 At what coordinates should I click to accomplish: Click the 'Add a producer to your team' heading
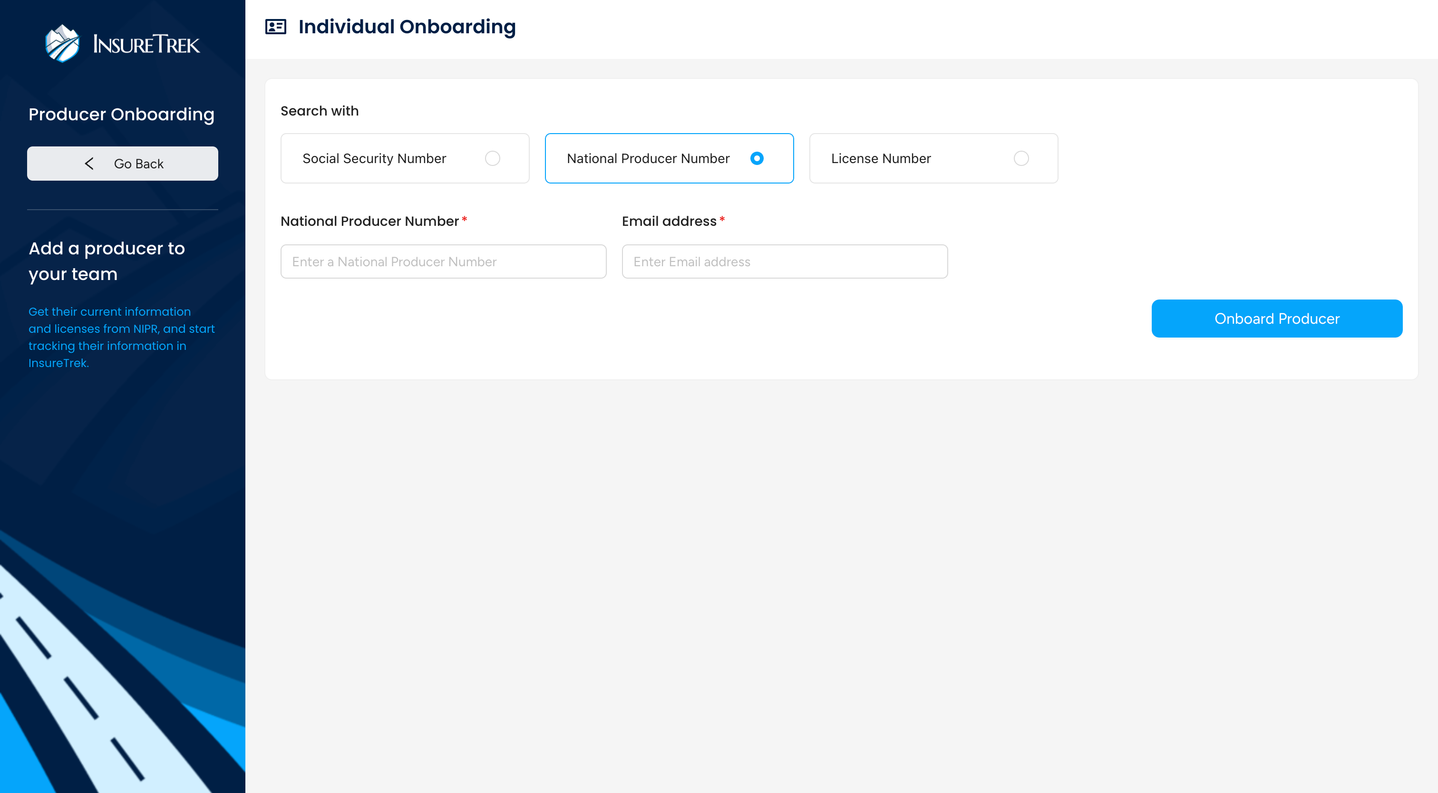pyautogui.click(x=106, y=261)
